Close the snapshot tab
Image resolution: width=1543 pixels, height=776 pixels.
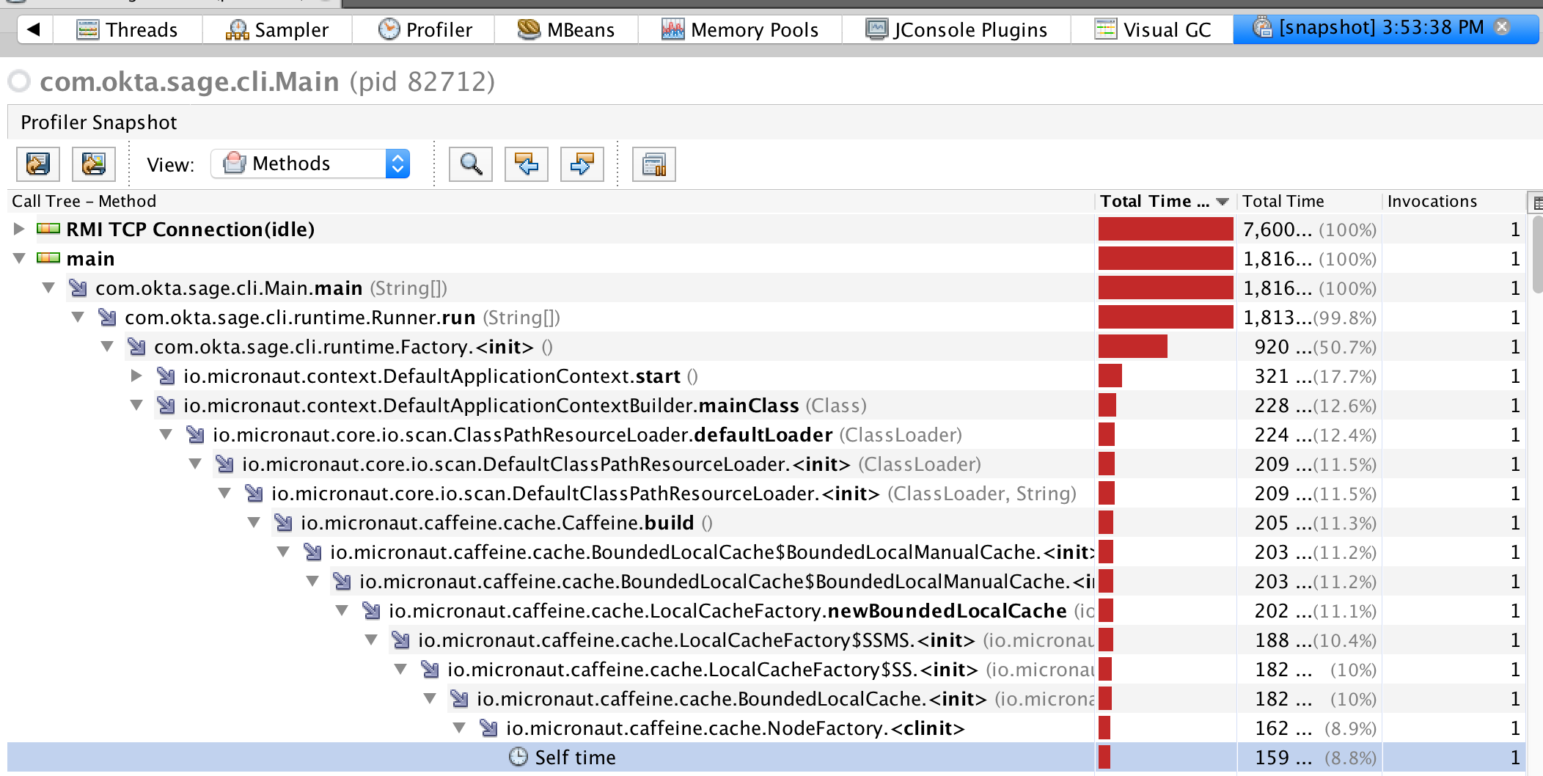(x=1502, y=26)
